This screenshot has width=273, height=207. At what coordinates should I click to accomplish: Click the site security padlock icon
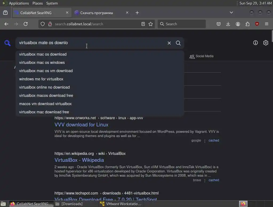click(50, 24)
